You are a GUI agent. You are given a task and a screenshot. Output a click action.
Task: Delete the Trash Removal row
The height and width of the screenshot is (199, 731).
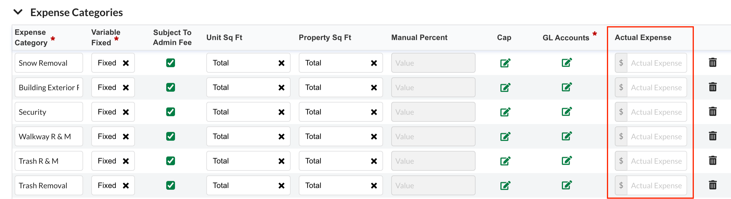(x=713, y=185)
